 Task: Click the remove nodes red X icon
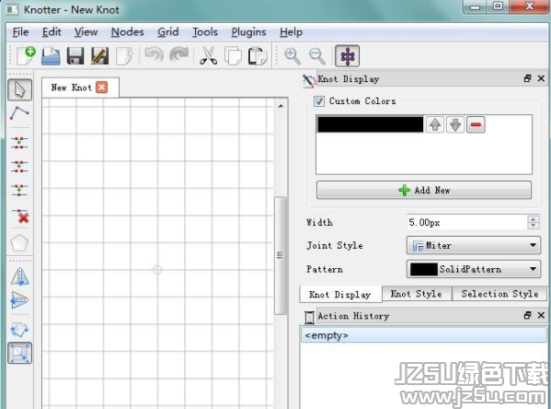[20, 216]
